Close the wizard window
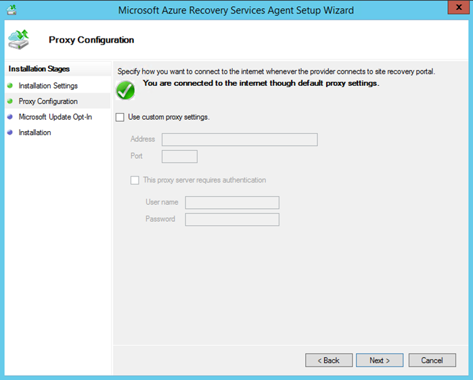The image size is (473, 380). (459, 7)
